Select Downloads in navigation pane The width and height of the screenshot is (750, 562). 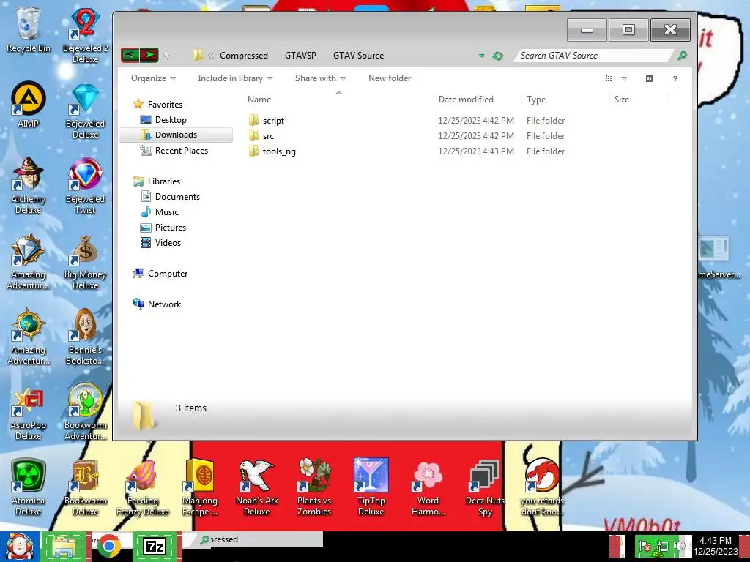pyautogui.click(x=176, y=135)
